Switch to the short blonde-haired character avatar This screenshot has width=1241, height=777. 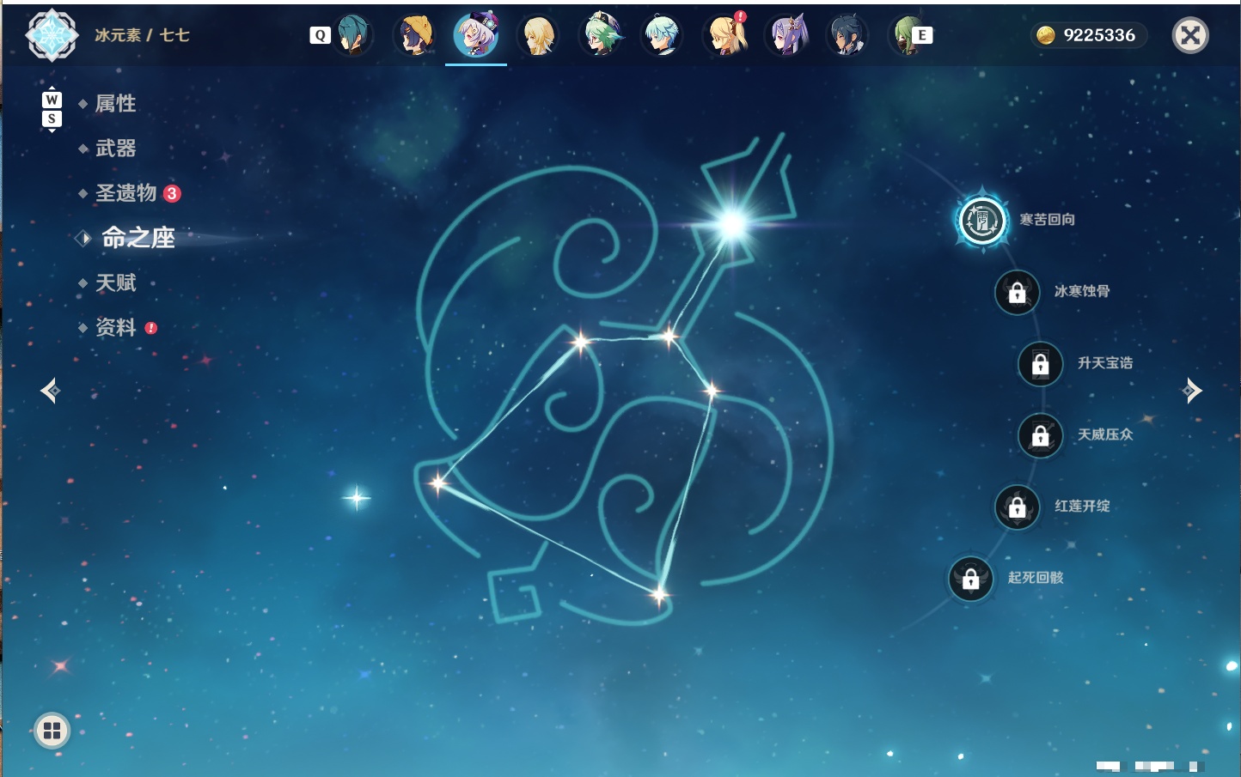(539, 35)
